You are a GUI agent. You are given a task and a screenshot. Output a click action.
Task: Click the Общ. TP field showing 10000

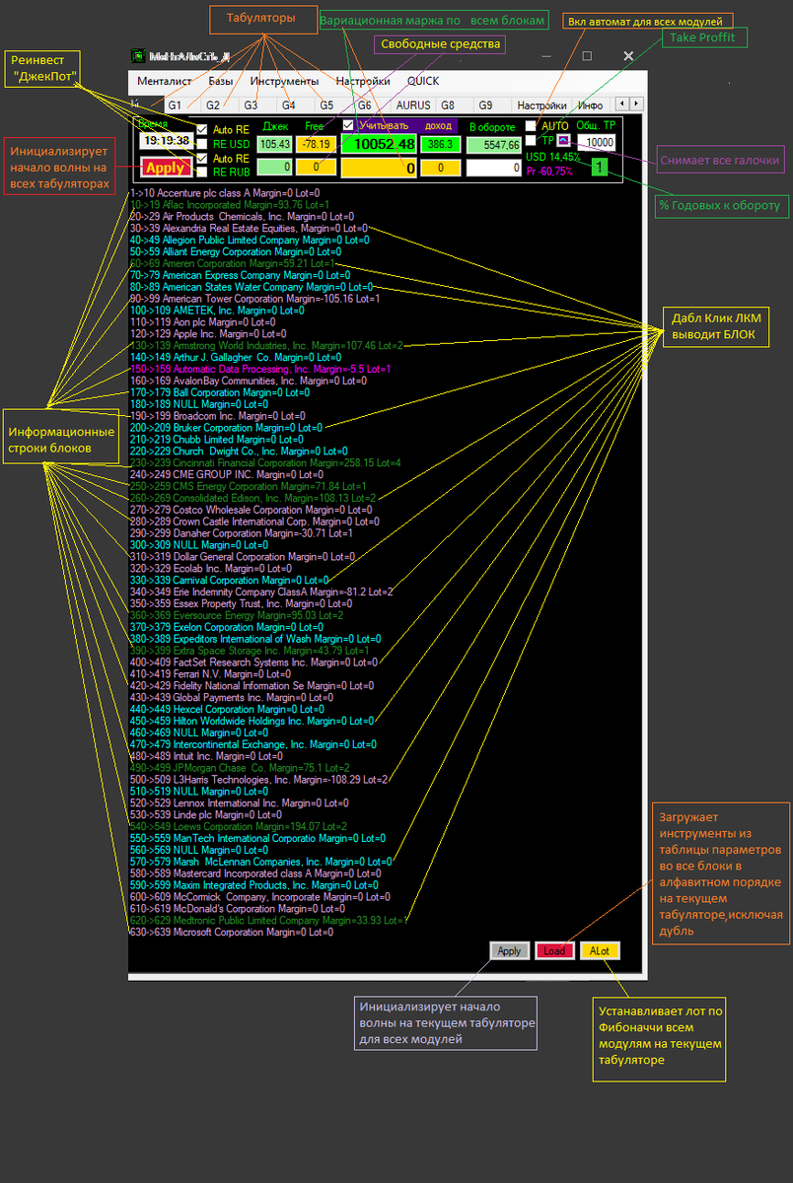point(597,143)
